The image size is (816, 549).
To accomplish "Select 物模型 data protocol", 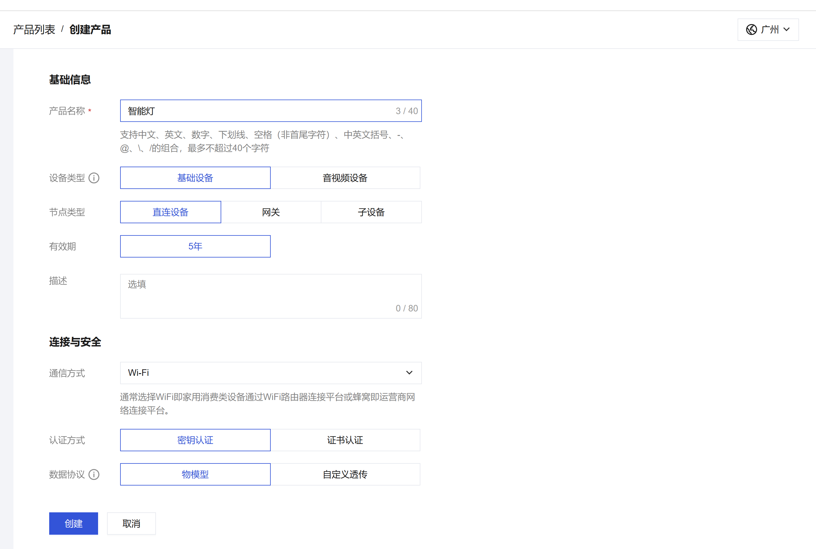I will click(x=195, y=474).
